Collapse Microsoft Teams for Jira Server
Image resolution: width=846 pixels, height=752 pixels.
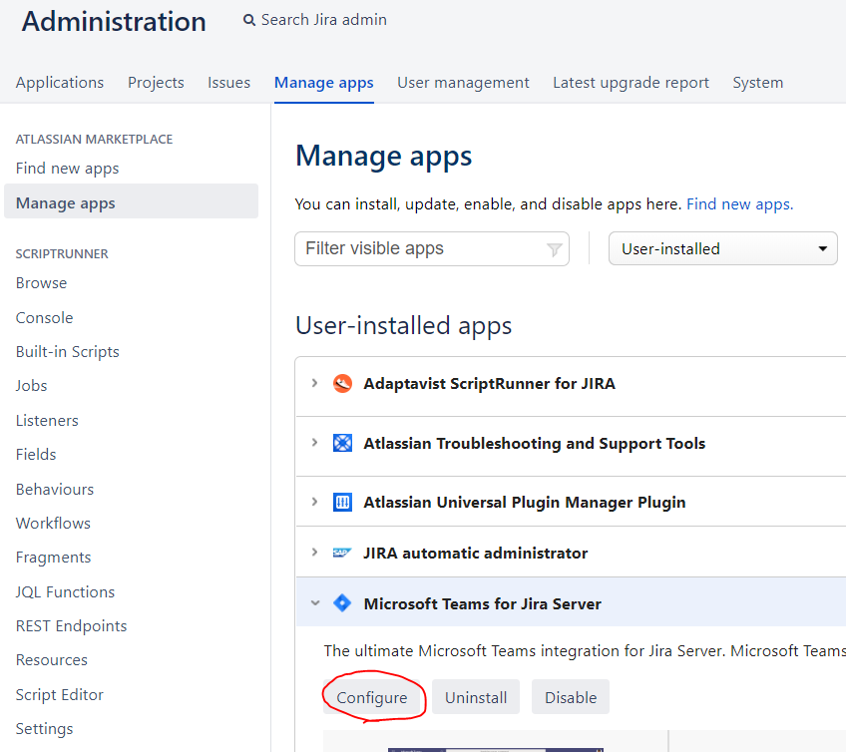tap(315, 603)
